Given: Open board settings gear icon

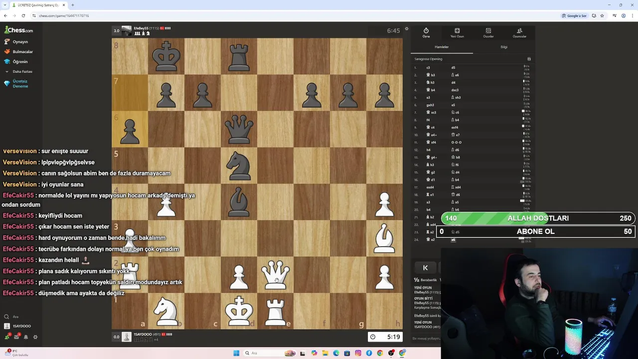Looking at the screenshot, I should (406, 29).
